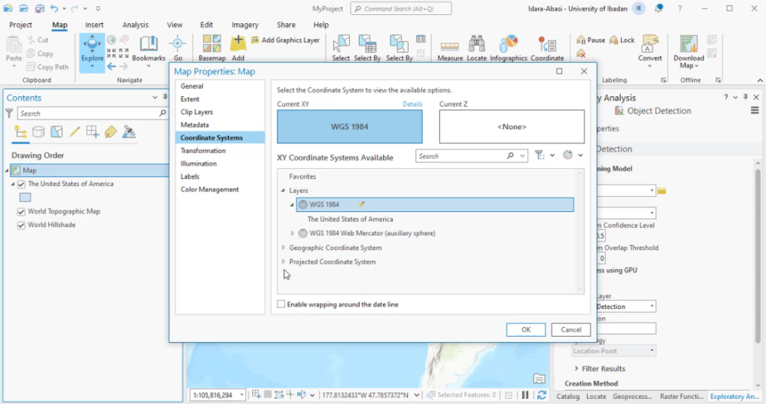
Task: Open the Imagery ribbon tab
Action: [x=245, y=25]
